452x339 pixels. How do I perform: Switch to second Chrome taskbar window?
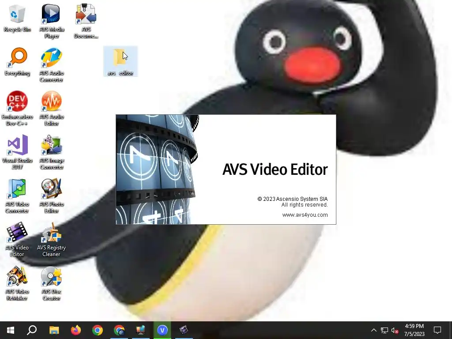click(x=119, y=330)
